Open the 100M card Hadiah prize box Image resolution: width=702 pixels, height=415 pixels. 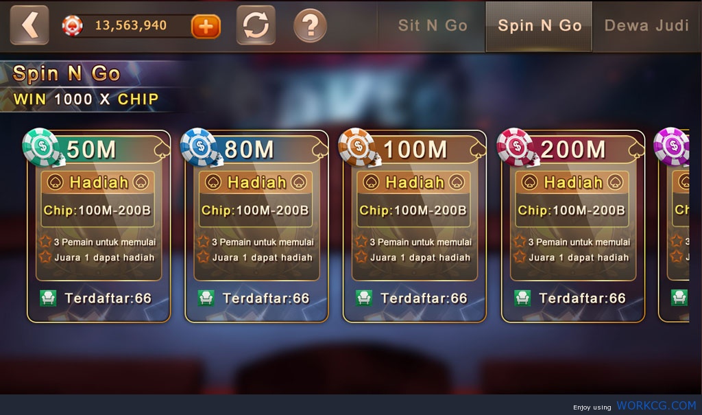[413, 199]
